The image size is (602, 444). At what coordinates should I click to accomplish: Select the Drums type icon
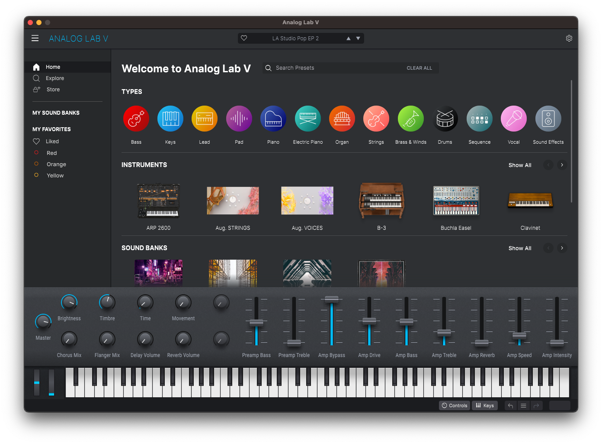point(445,119)
